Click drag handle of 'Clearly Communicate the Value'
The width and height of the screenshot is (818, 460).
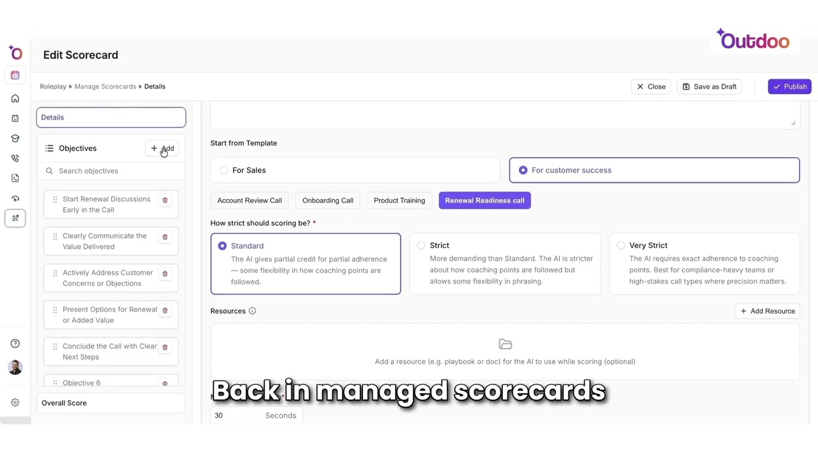click(55, 236)
